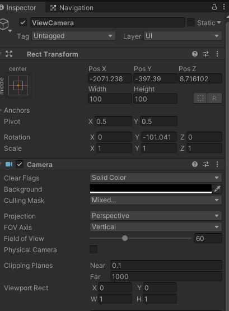Click the Viewport Rect W field
This screenshot has height=311, width=229.
115,299
